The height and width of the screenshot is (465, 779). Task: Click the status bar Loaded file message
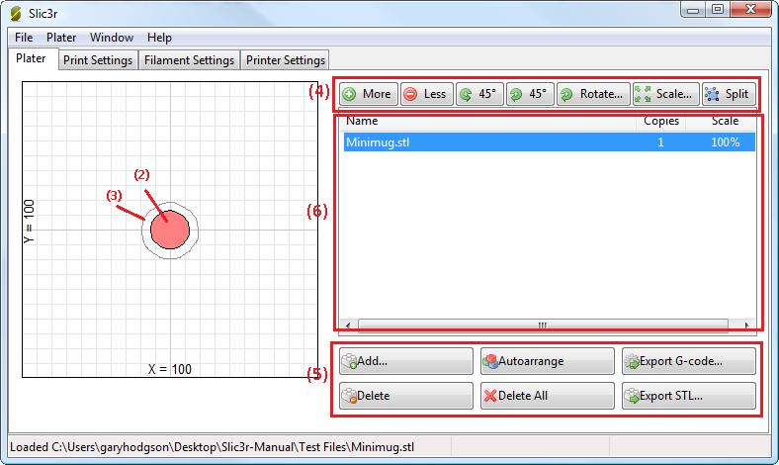[213, 447]
